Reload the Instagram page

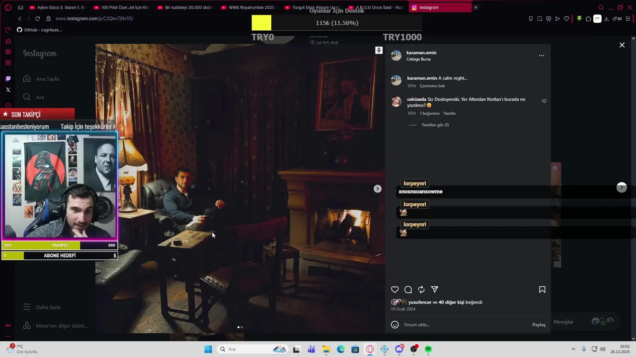point(37,18)
